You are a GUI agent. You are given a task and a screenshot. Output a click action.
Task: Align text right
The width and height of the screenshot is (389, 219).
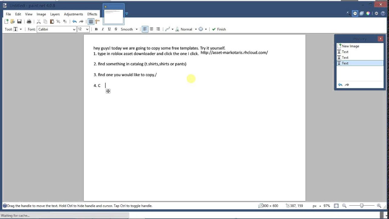(x=158, y=29)
